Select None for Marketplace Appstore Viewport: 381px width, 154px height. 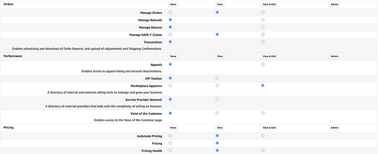(170, 85)
